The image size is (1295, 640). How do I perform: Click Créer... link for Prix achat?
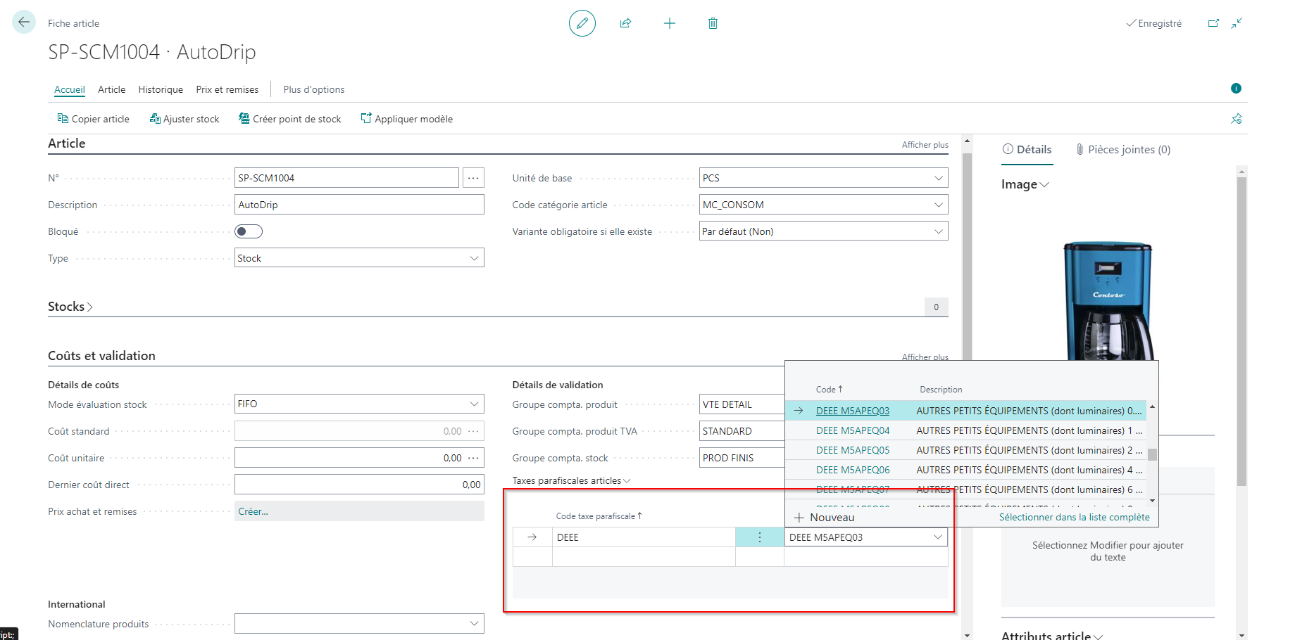[253, 511]
